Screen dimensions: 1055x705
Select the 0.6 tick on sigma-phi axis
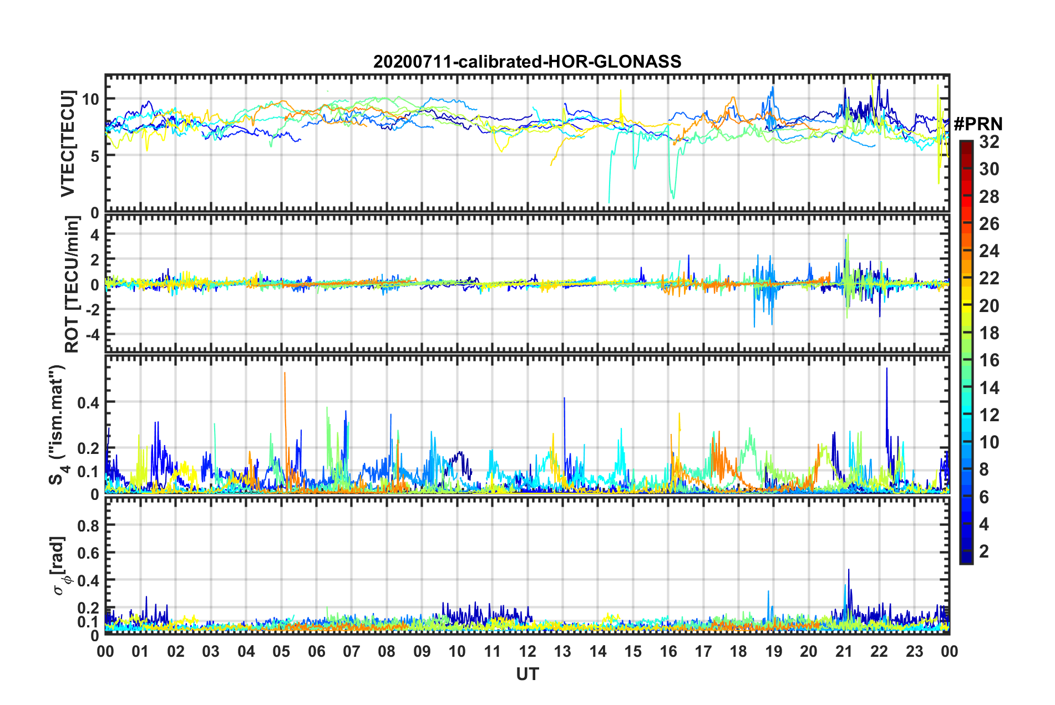88,553
